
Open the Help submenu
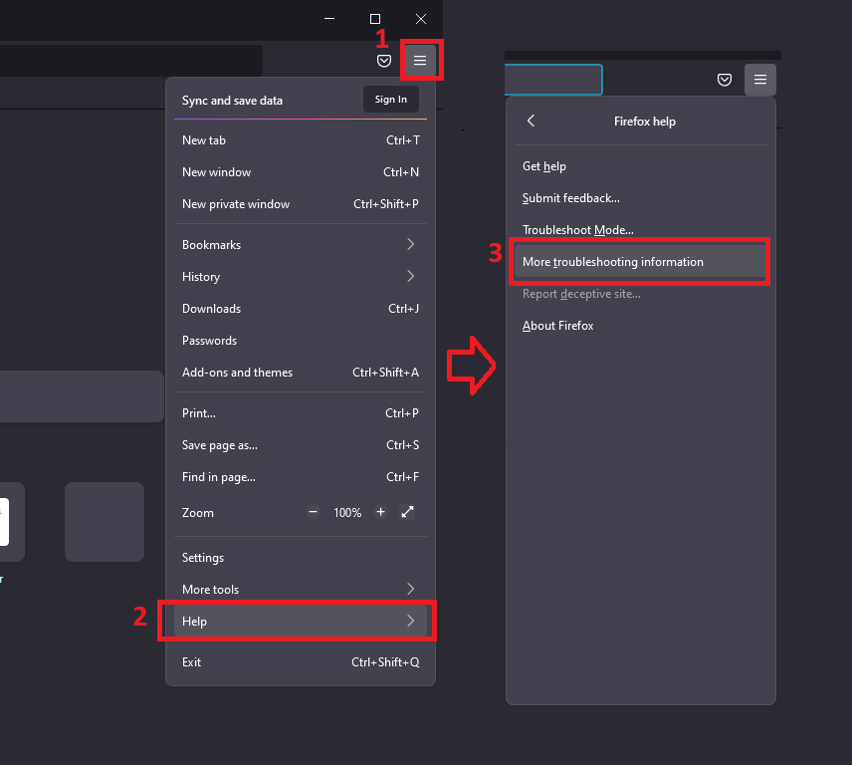pos(301,621)
